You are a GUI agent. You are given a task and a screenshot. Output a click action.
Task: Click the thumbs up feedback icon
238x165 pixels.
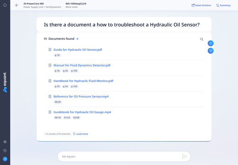[211, 43]
